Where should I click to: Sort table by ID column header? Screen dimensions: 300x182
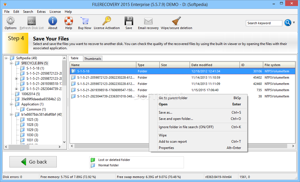252,65
